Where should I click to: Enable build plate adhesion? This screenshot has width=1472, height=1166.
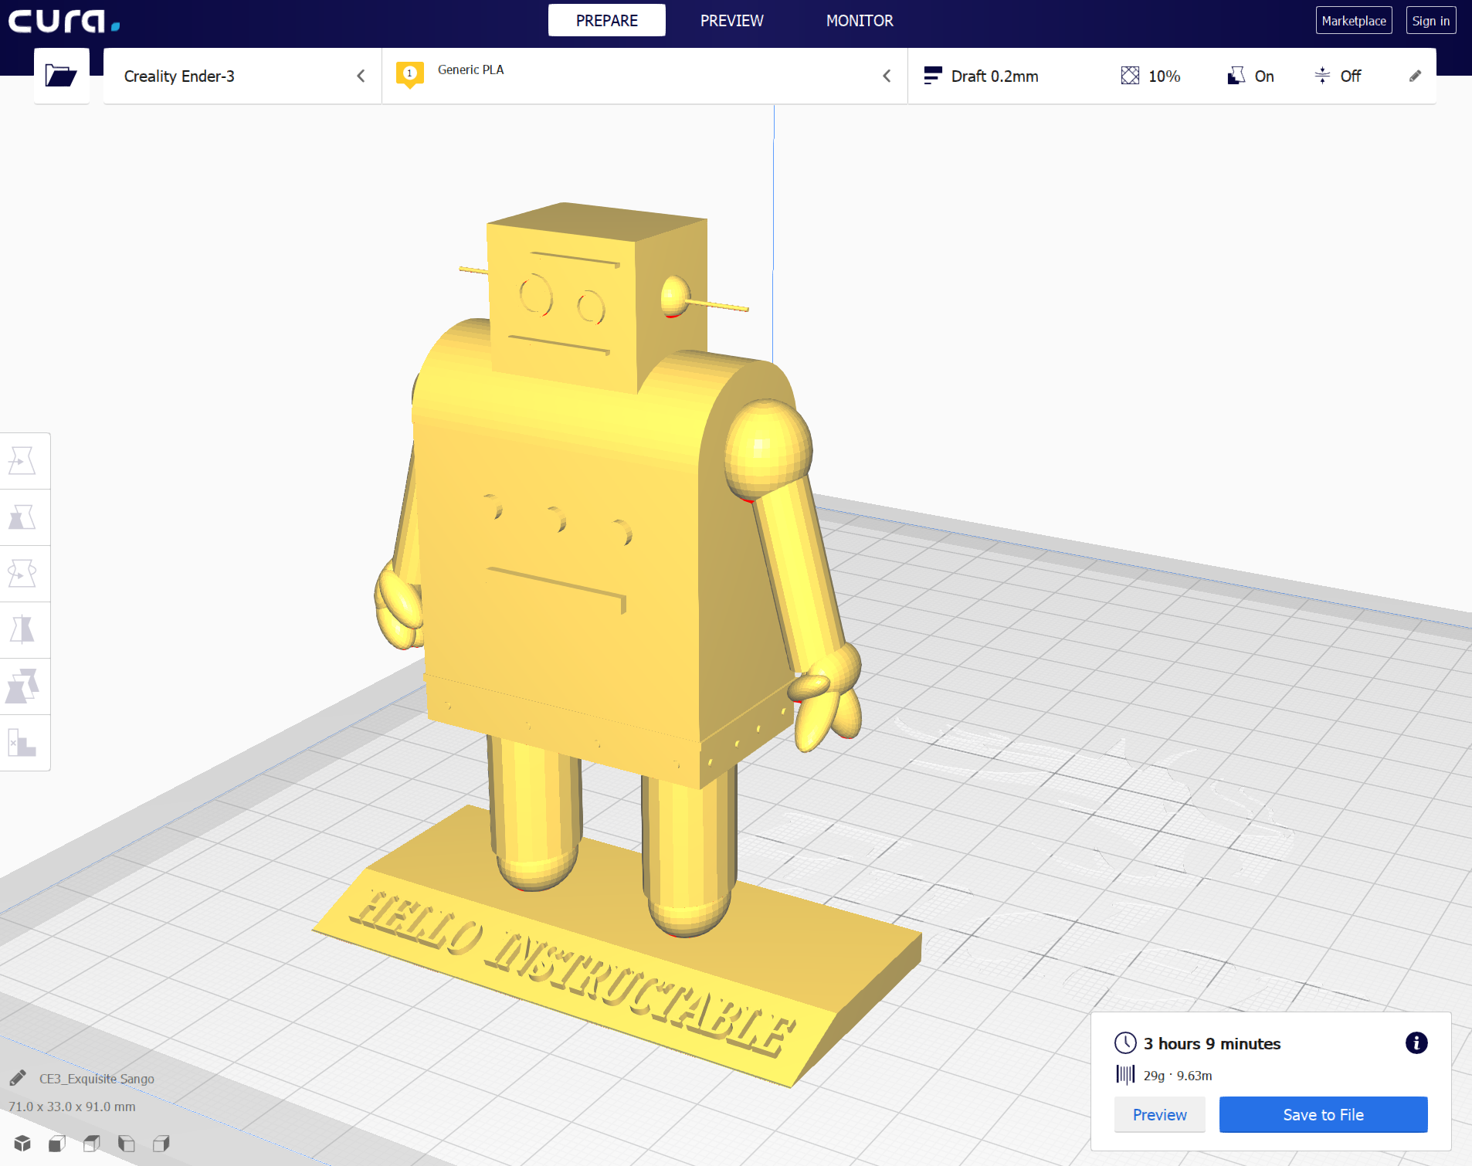click(x=1337, y=76)
